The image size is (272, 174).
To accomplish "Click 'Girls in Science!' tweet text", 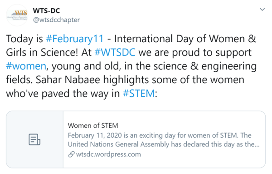I will [42, 52].
